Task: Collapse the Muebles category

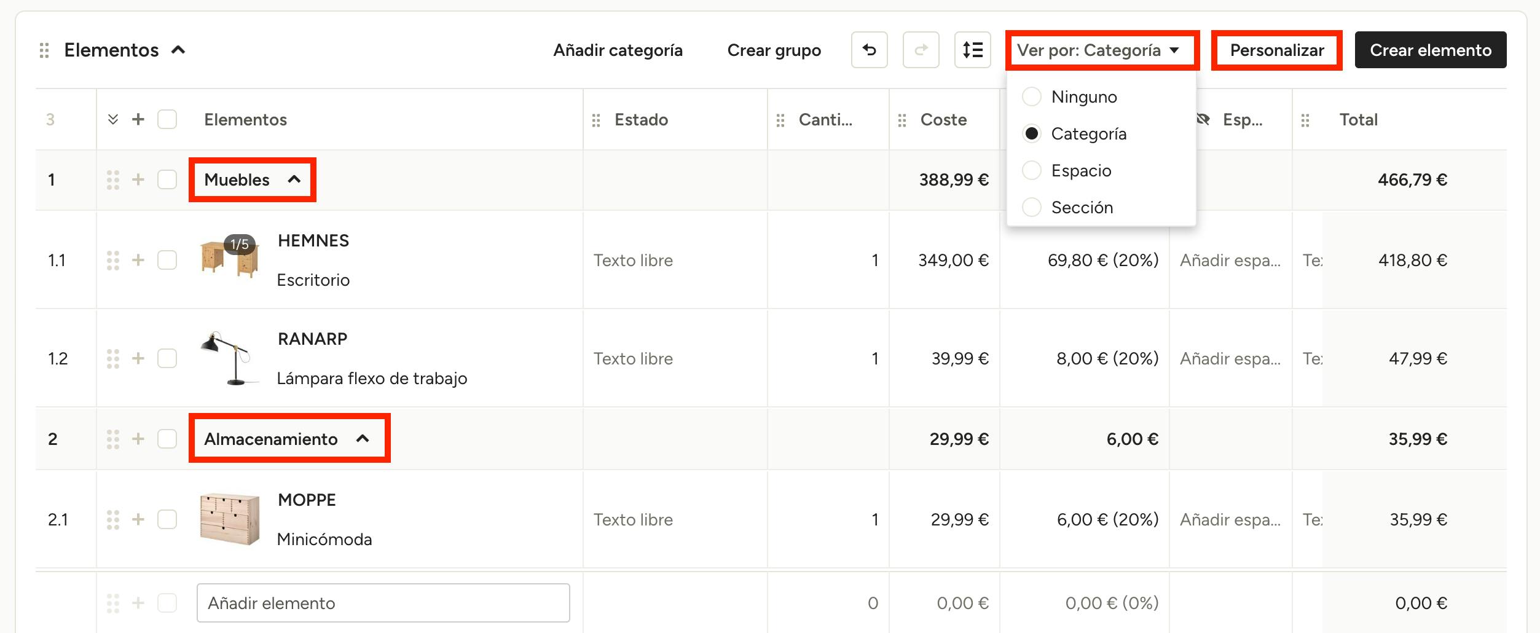Action: [x=294, y=179]
